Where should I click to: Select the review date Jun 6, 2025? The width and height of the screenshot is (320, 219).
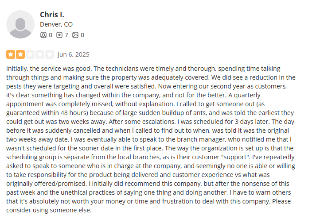point(74,54)
